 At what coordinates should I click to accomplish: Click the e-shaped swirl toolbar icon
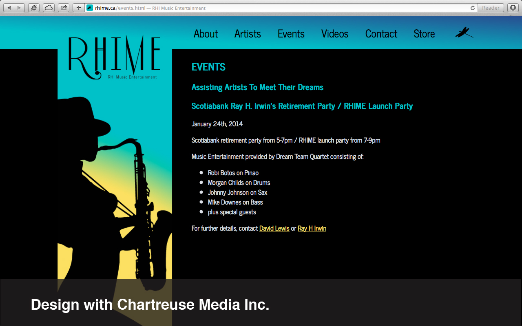pyautogui.click(x=34, y=8)
